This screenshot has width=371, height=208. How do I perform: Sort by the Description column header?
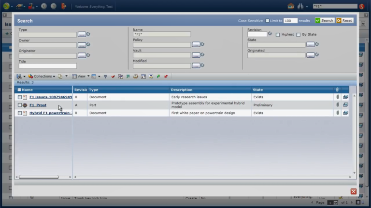pos(182,90)
